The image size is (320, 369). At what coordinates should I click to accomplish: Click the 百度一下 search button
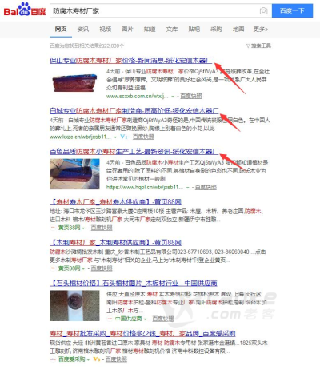pyautogui.click(x=292, y=10)
